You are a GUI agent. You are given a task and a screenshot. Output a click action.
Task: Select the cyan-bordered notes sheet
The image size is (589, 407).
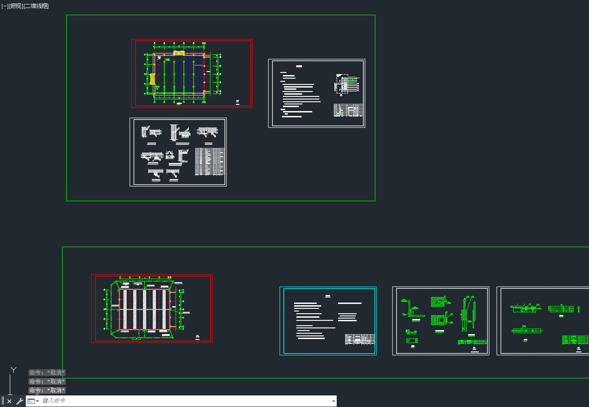pyautogui.click(x=328, y=321)
